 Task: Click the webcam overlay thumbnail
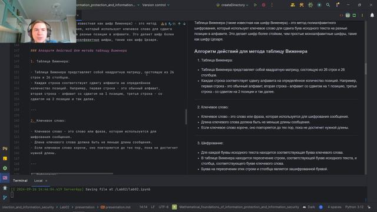[x=38, y=21]
